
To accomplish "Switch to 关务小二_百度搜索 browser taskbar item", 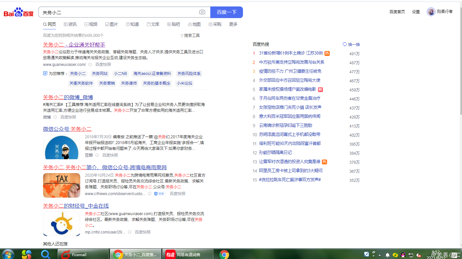I will (x=136, y=254).
